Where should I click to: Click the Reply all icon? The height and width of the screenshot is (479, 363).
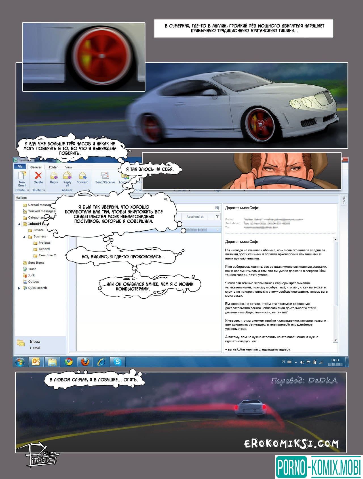pyautogui.click(x=67, y=176)
